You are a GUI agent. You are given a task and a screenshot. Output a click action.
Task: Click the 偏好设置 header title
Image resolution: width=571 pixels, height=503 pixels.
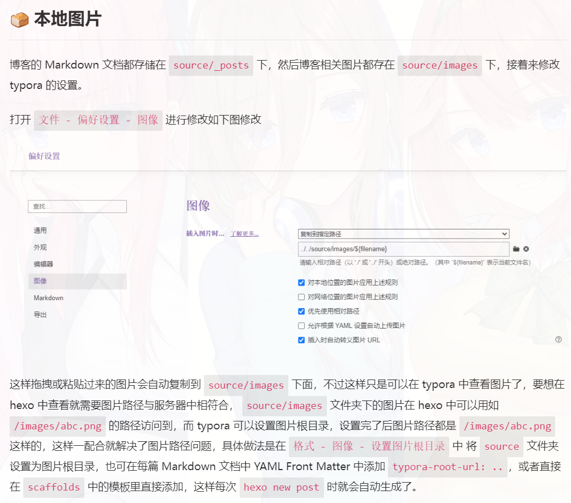44,156
